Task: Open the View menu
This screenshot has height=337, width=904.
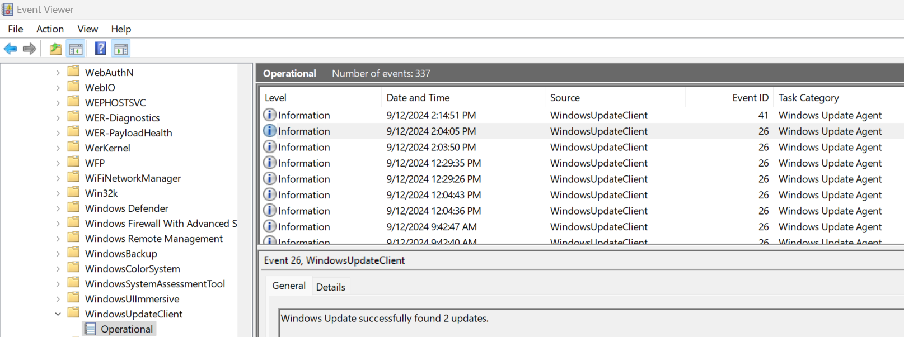Action: (87, 29)
